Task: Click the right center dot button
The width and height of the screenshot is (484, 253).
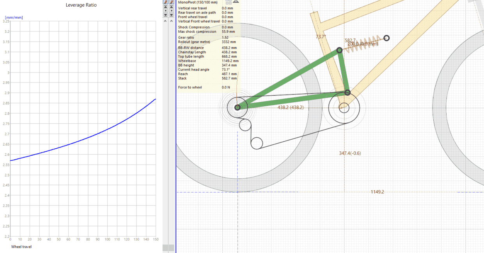Action: pos(171,11)
